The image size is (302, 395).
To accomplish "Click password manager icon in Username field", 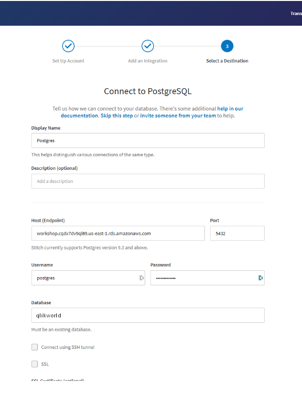I will click(x=141, y=278).
